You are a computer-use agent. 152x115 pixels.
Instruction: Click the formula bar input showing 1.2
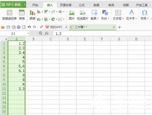coord(102,34)
